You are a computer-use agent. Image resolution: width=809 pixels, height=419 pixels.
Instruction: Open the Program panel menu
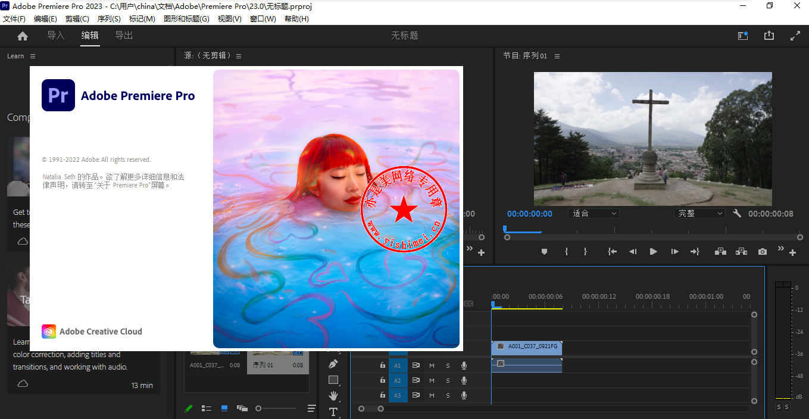tap(557, 56)
